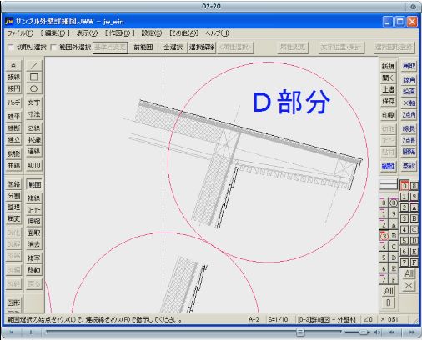This screenshot has width=422, height=341.
Task: Select the 範囲 range selection tool
Action: tap(34, 184)
